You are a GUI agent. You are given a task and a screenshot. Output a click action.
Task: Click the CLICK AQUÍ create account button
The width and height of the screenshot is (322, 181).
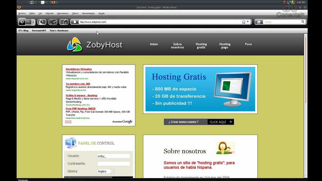click(221, 122)
